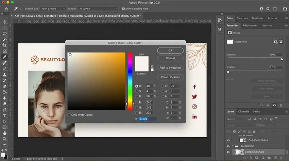Select the Pen tool

pyautogui.click(x=5, y=110)
